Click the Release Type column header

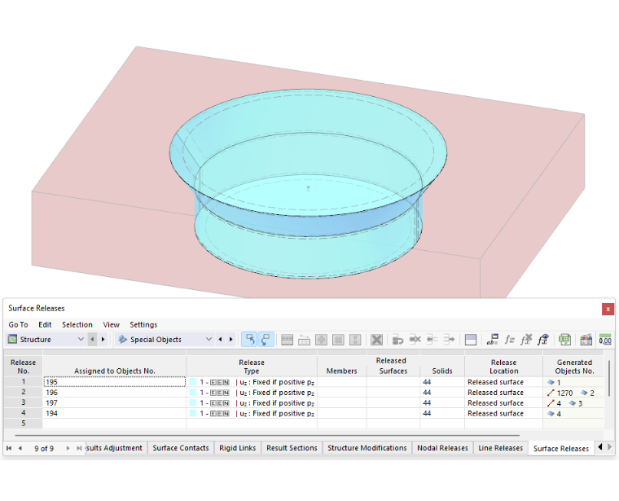[252, 367]
